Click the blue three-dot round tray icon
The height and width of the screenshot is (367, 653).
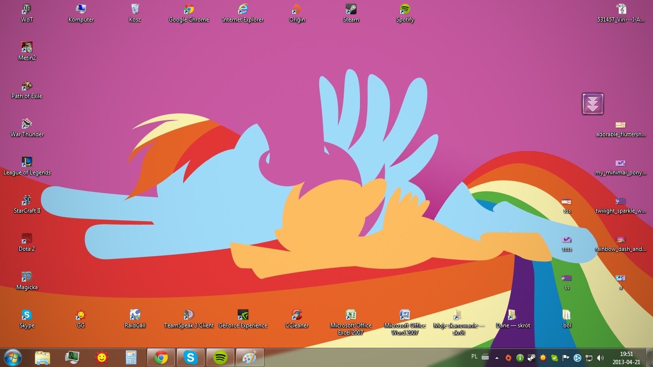(577, 357)
